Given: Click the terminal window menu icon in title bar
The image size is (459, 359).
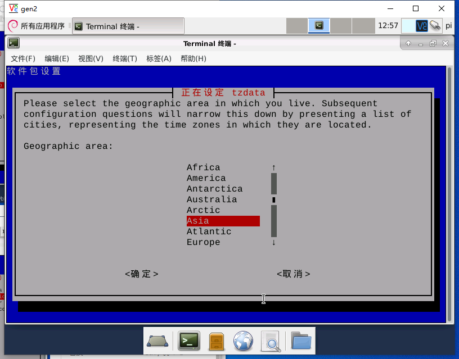Looking at the screenshot, I should coord(13,43).
